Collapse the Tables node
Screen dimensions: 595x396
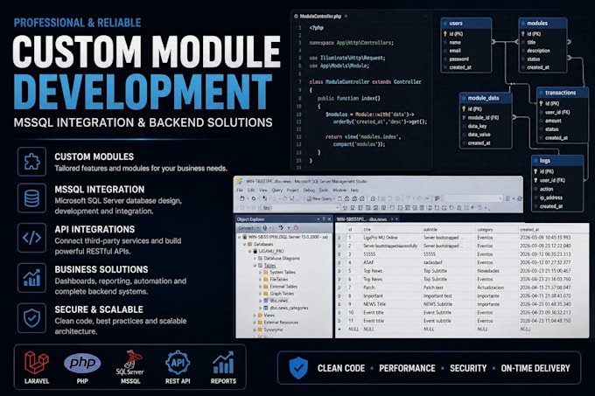pyautogui.click(x=255, y=265)
